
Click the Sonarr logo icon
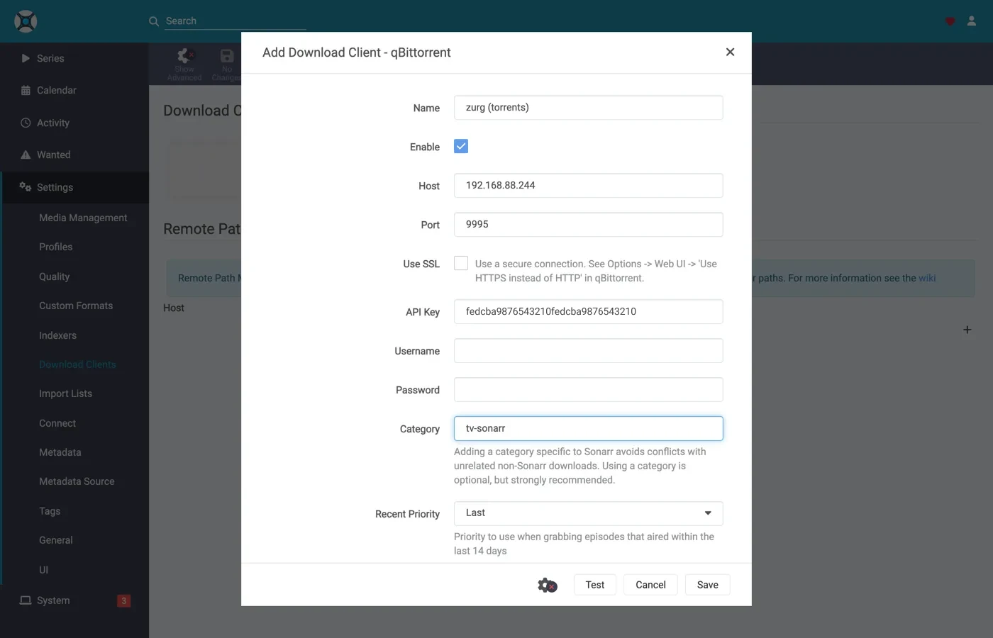26,21
